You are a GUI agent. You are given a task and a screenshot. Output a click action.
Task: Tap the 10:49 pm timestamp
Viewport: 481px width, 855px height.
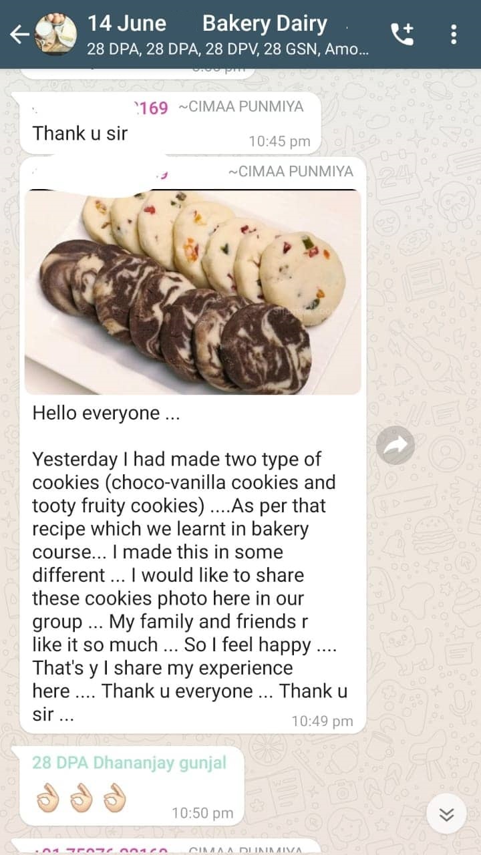(x=322, y=721)
